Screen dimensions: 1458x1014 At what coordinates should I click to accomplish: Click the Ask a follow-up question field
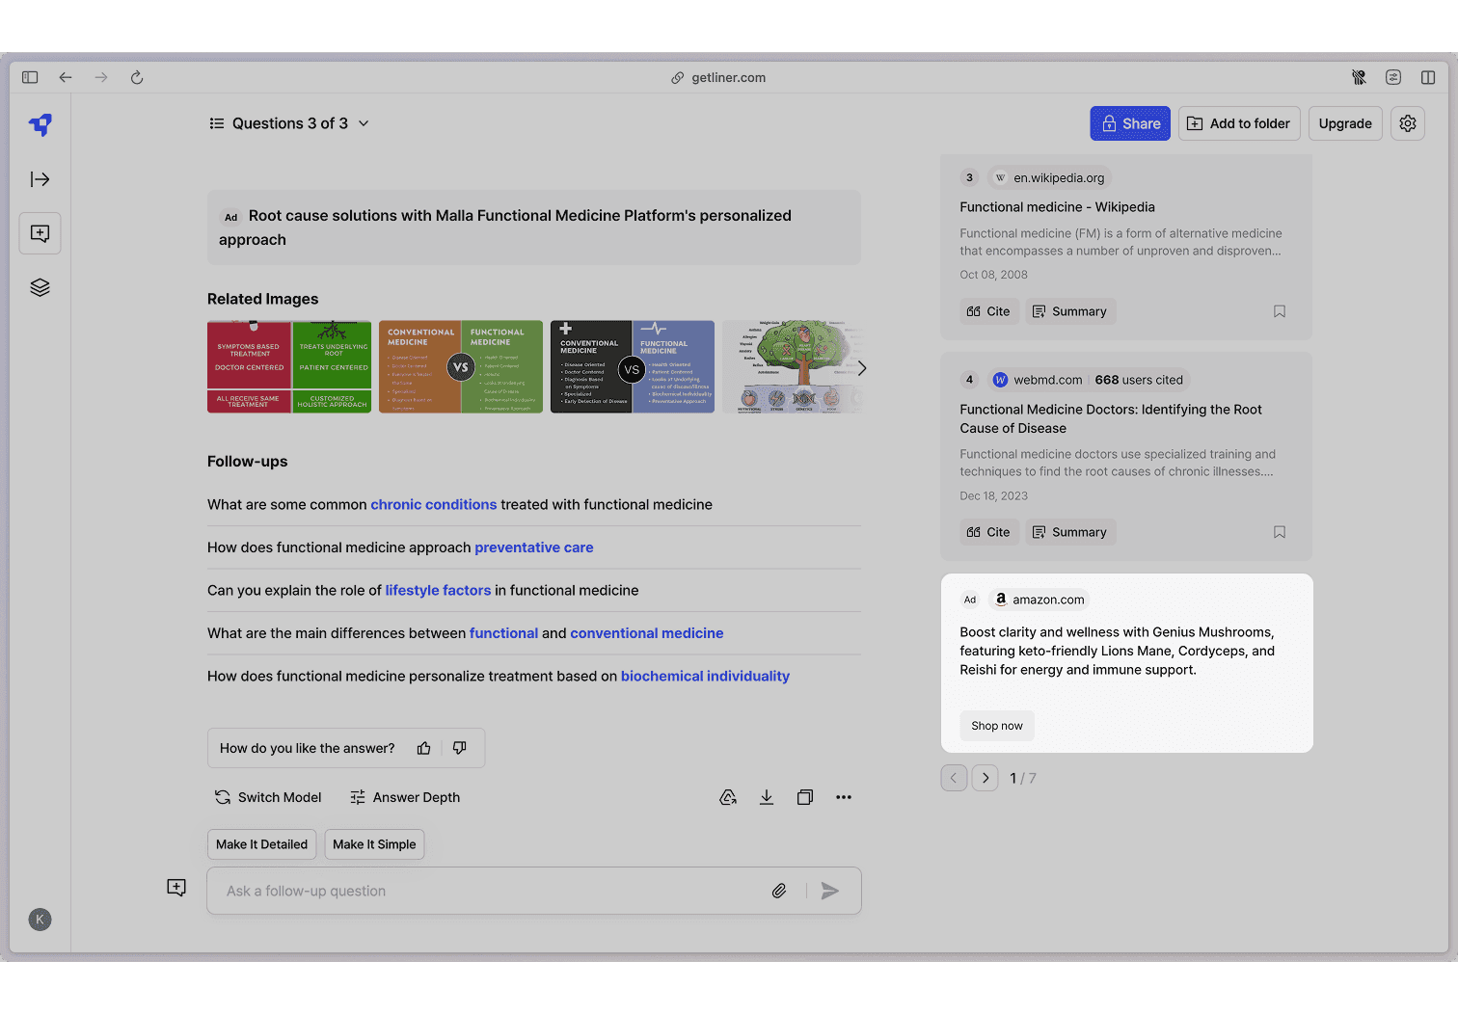click(x=492, y=891)
